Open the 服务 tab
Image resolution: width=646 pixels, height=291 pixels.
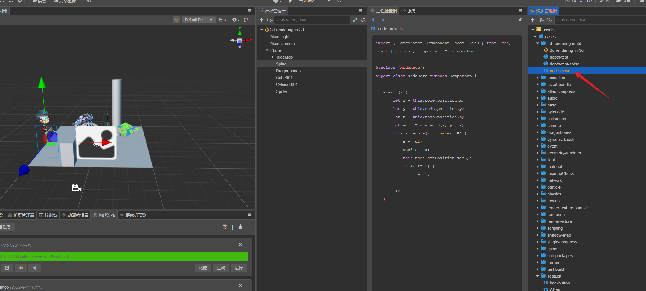pyautogui.click(x=409, y=11)
